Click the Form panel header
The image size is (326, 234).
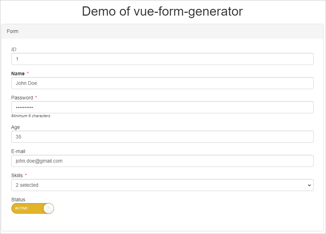162,31
